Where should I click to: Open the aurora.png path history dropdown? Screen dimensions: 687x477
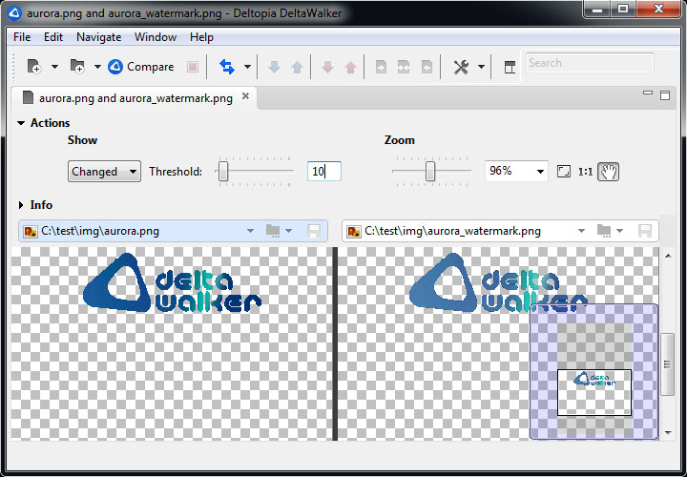tap(250, 231)
